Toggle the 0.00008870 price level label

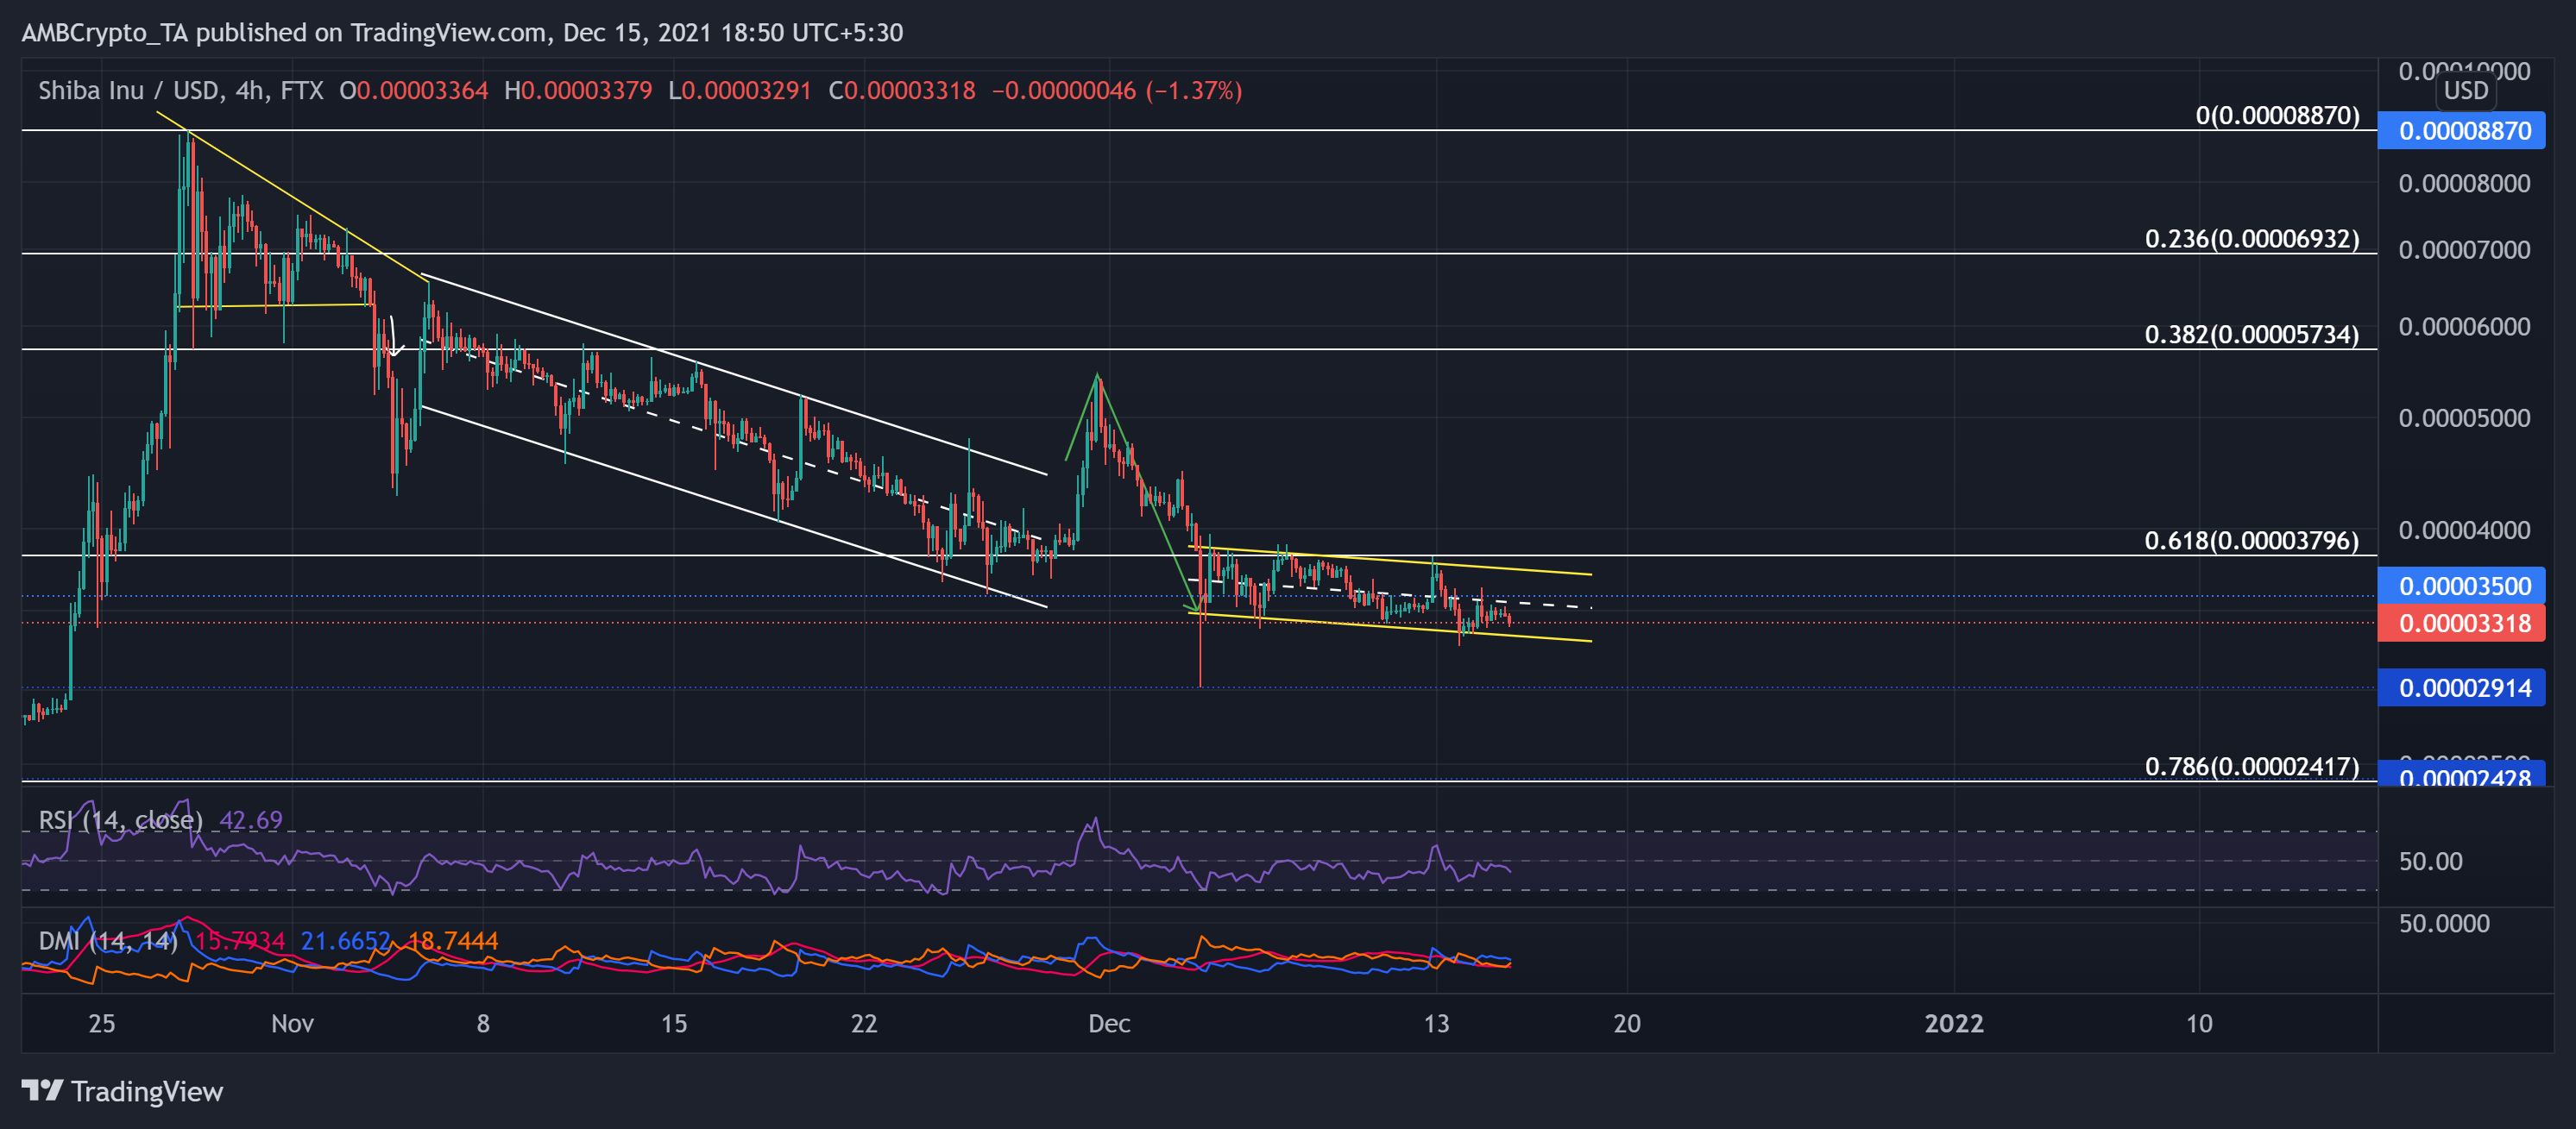click(2462, 131)
